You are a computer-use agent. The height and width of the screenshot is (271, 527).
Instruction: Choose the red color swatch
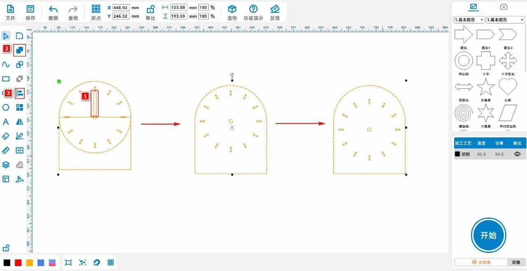coord(18,262)
